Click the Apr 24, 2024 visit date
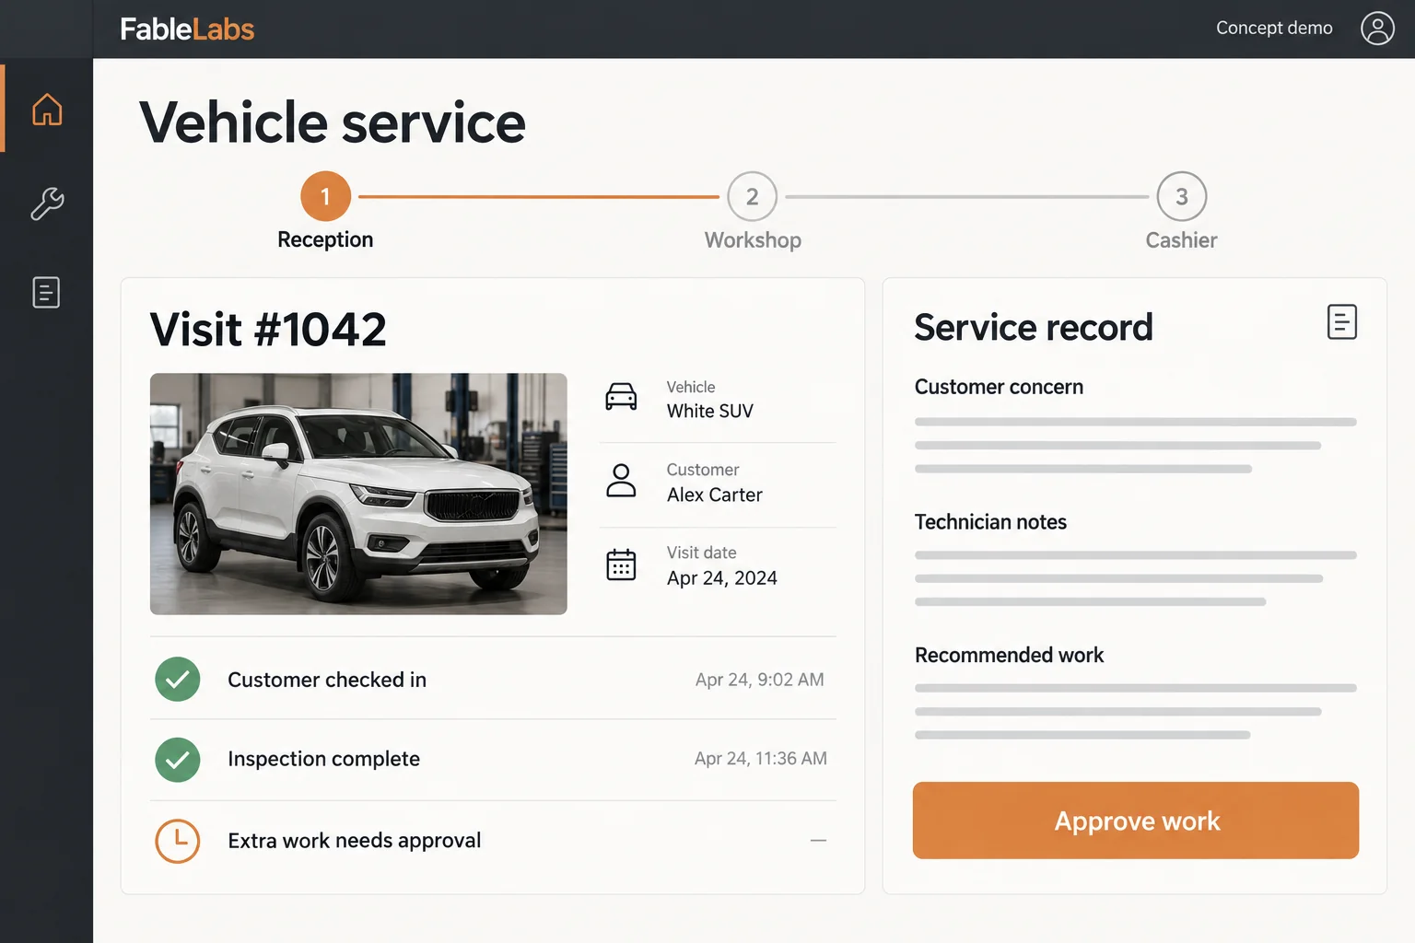The image size is (1415, 943). pyautogui.click(x=722, y=578)
